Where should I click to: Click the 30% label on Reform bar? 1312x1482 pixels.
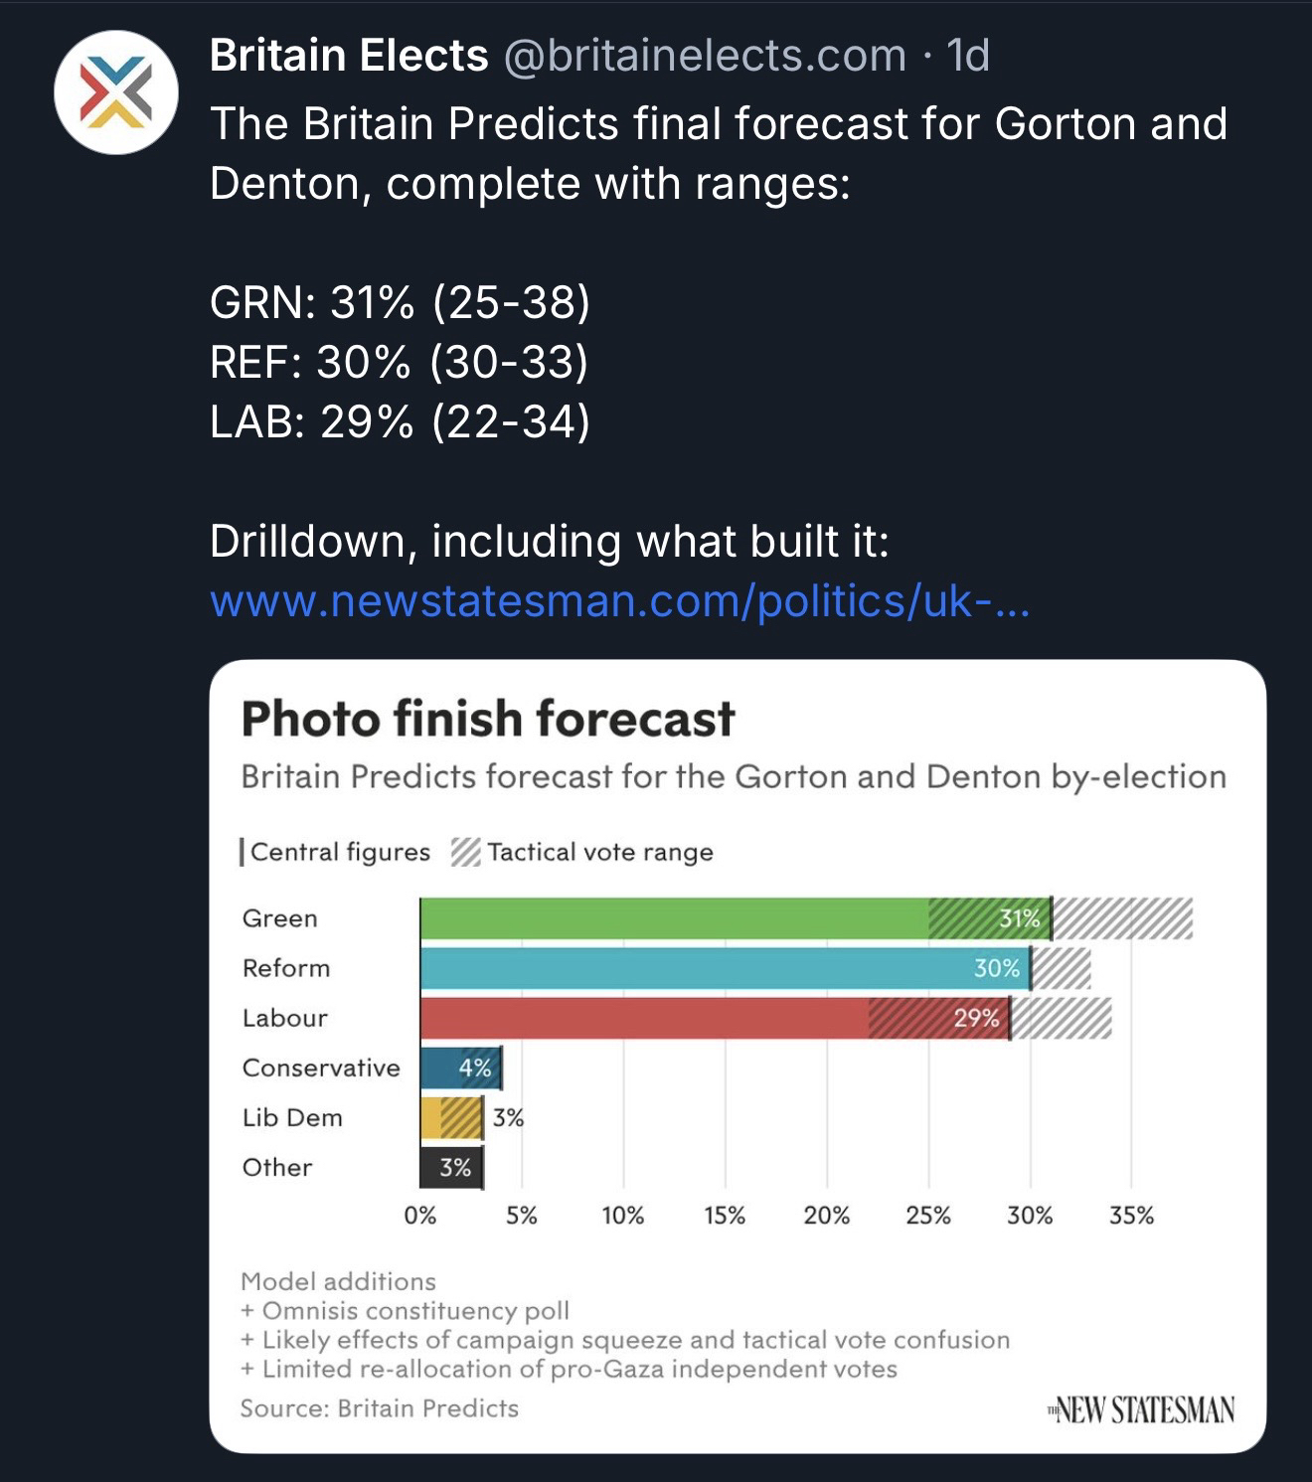[997, 968]
